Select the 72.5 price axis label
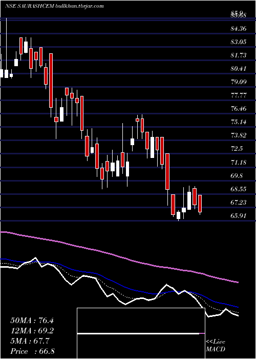 (237, 149)
